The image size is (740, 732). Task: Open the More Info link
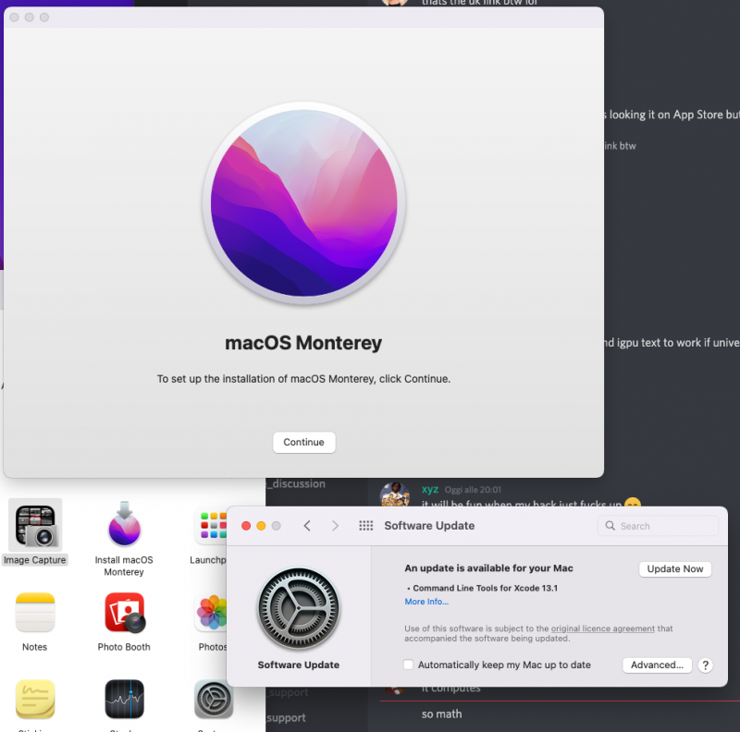pyautogui.click(x=426, y=602)
